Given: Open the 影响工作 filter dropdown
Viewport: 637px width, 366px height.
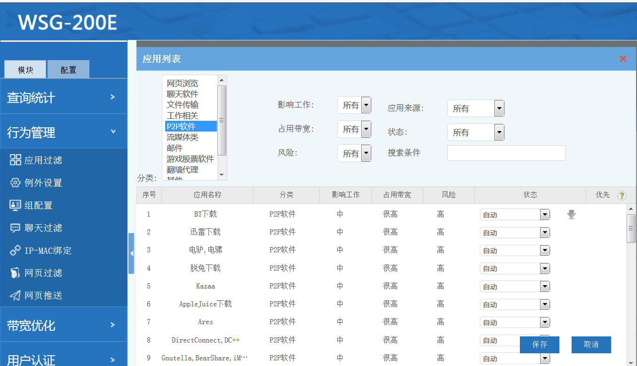Looking at the screenshot, I should pyautogui.click(x=354, y=105).
